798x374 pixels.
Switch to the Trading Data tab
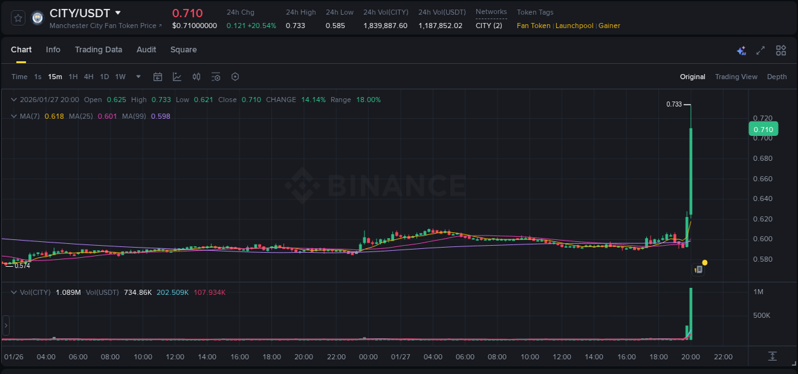click(98, 49)
